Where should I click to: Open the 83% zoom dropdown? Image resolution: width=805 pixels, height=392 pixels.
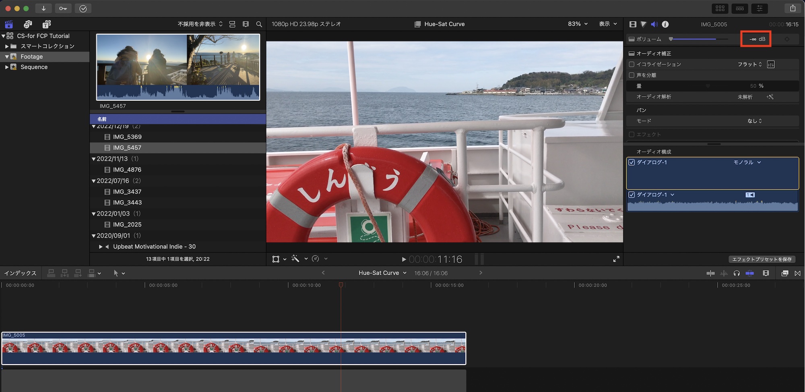pyautogui.click(x=578, y=24)
